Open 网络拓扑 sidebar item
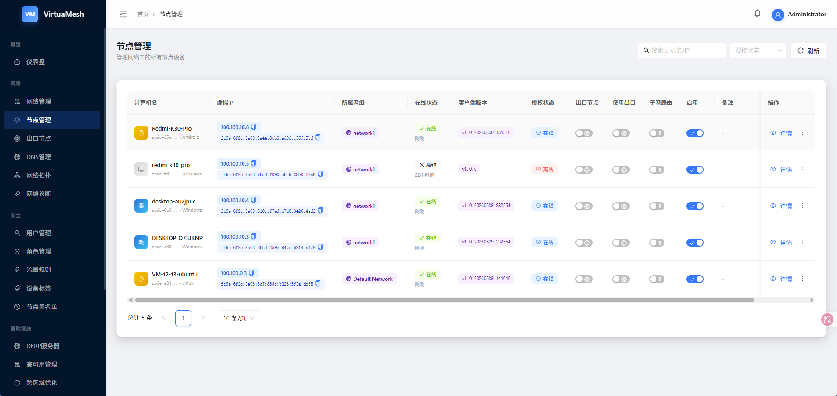The image size is (837, 396). point(52,175)
